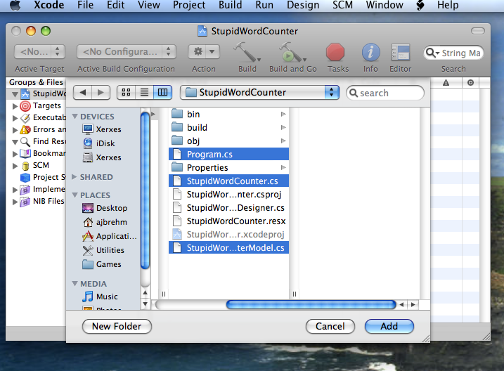Open the Games folder in sidebar
Screen dimensions: 504x371
(x=101, y=264)
